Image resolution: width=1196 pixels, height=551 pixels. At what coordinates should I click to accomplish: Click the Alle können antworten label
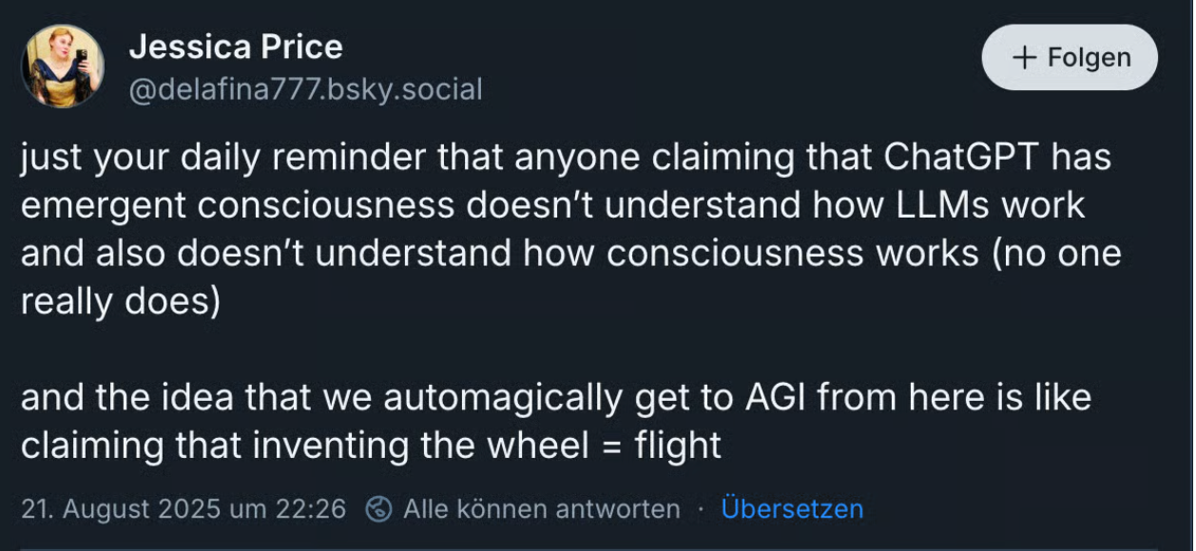click(x=541, y=509)
